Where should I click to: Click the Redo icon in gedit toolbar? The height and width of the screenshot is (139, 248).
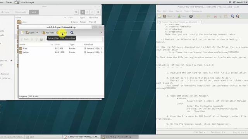coord(208,16)
